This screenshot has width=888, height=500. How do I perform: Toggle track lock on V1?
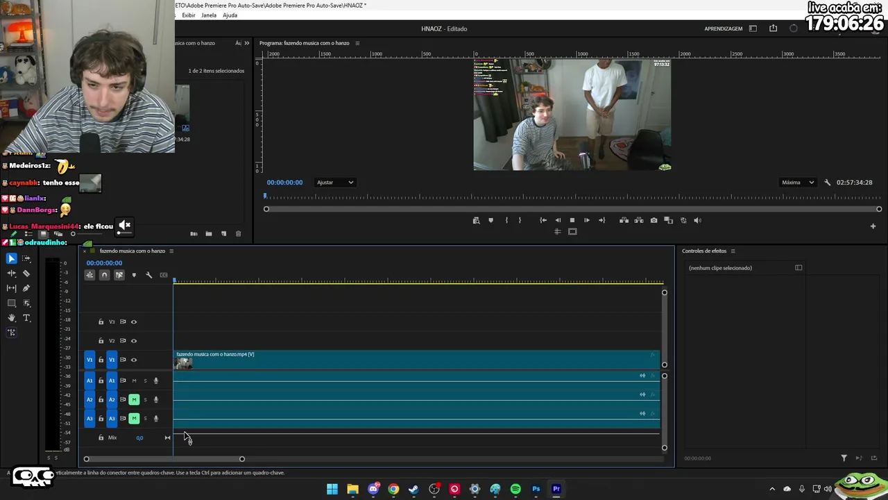click(101, 360)
